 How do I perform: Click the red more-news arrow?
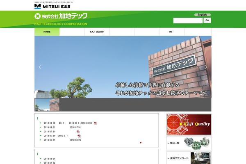141,143
